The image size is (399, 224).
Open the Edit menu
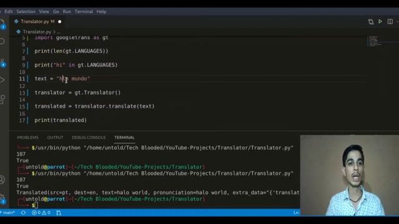pos(8,12)
